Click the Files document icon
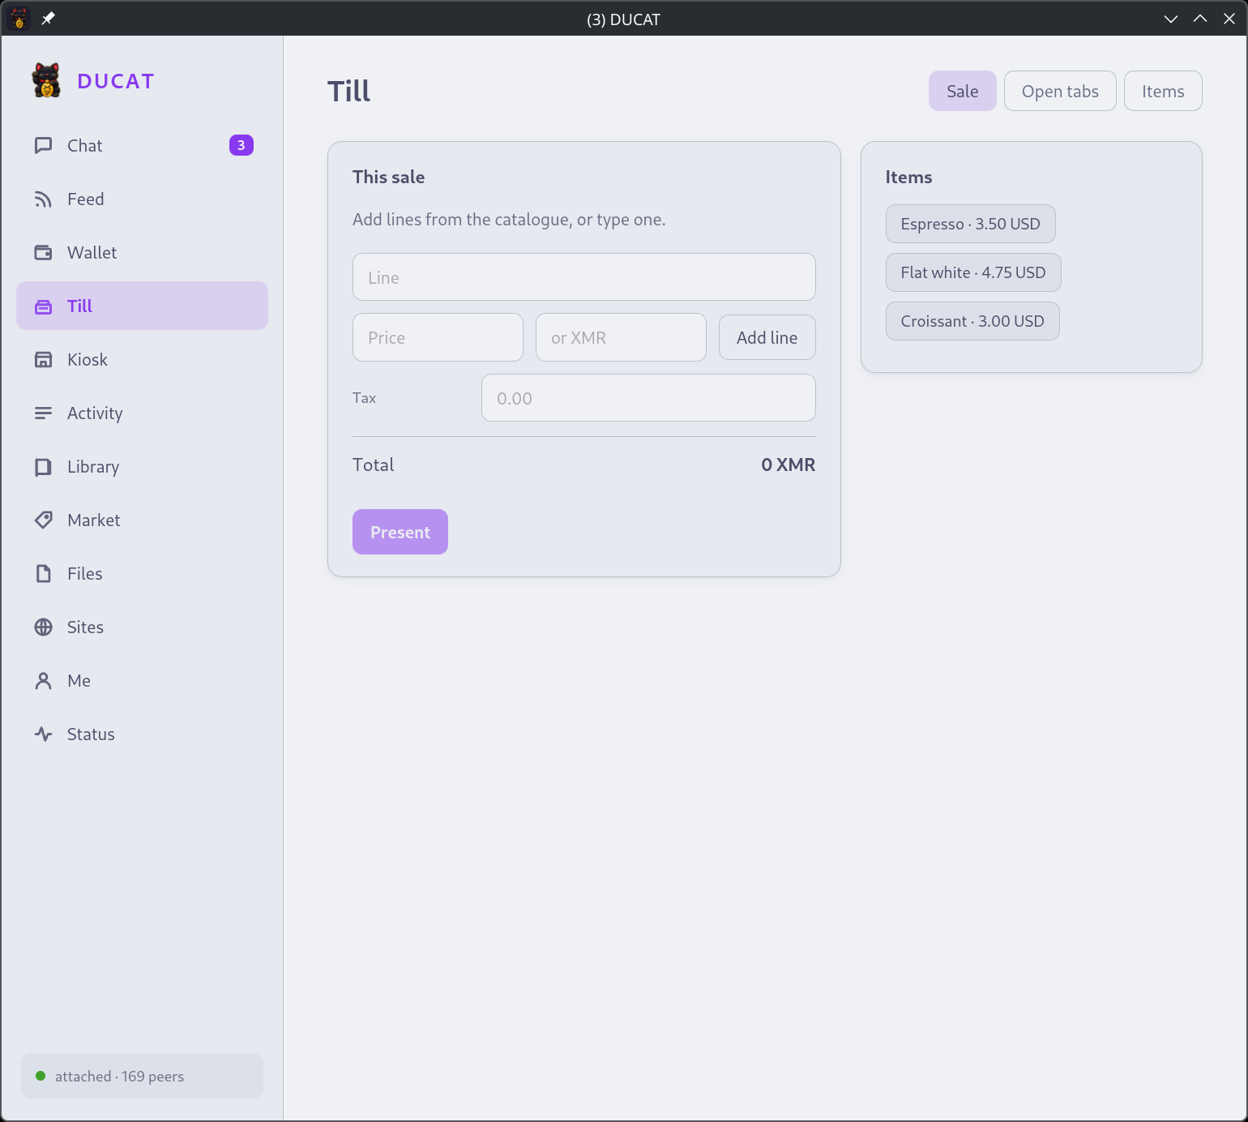This screenshot has height=1122, width=1248. pos(44,574)
